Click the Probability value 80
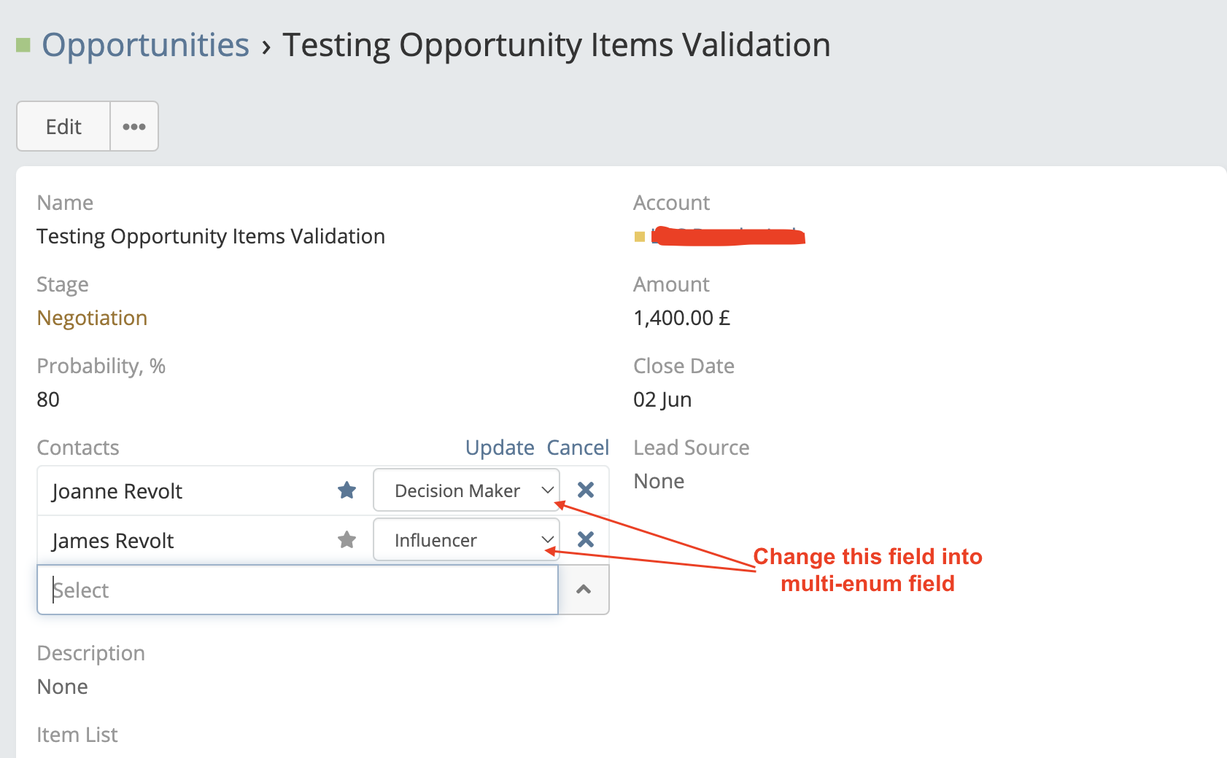This screenshot has width=1227, height=758. pyautogui.click(x=48, y=399)
